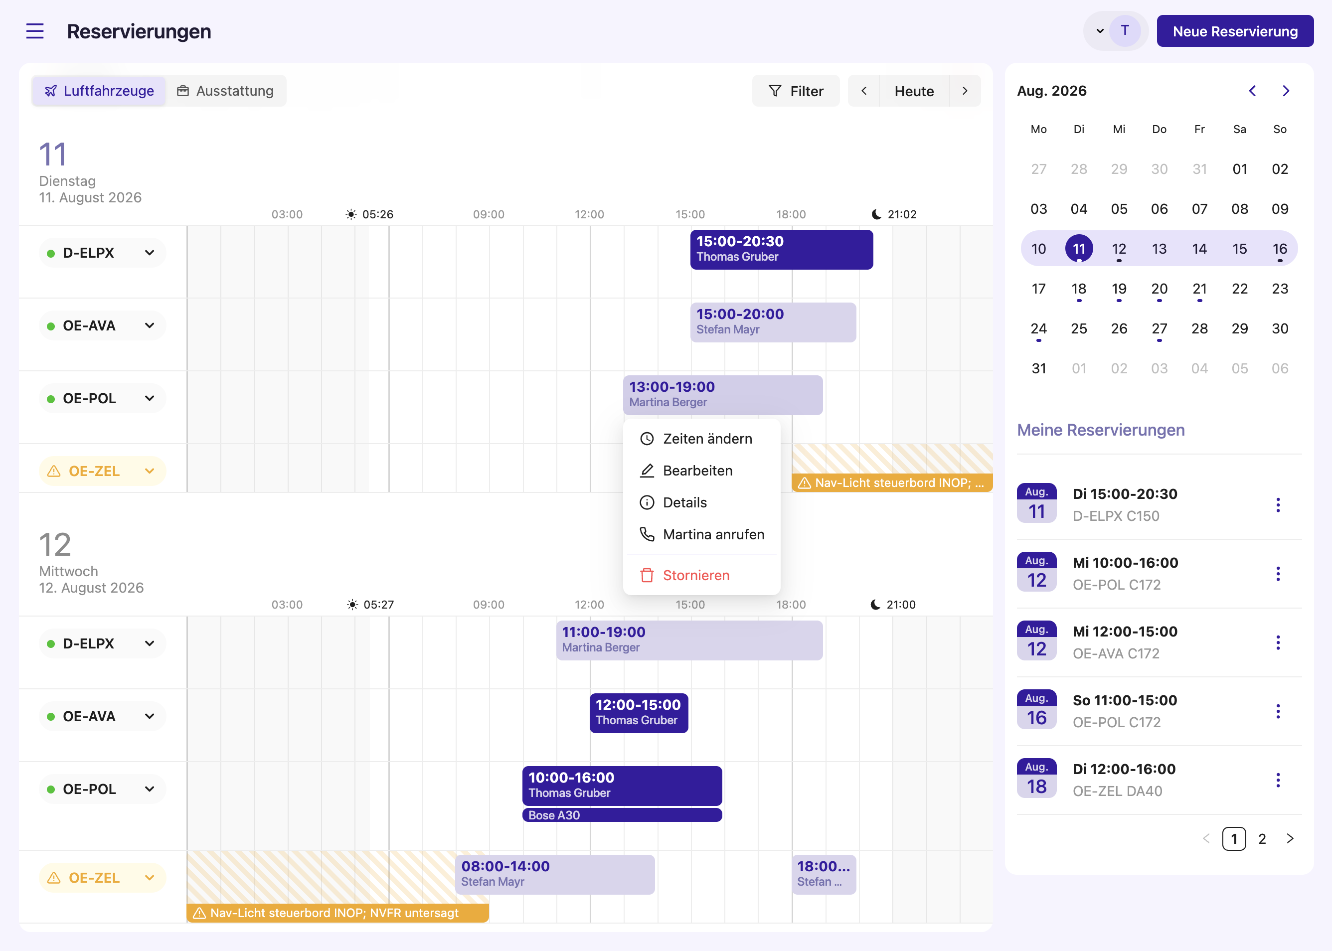
Task: Expand OE-ZEL aircraft on August 12
Action: (150, 878)
